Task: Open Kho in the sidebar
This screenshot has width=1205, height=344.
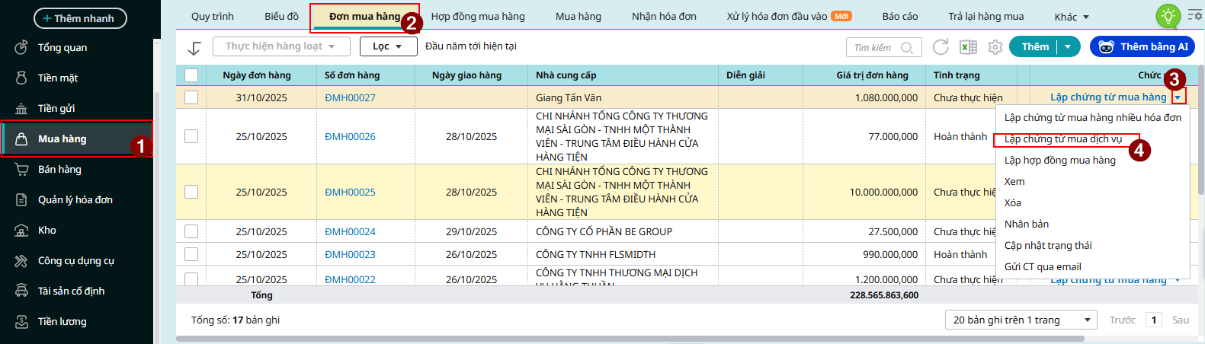Action: (x=47, y=230)
